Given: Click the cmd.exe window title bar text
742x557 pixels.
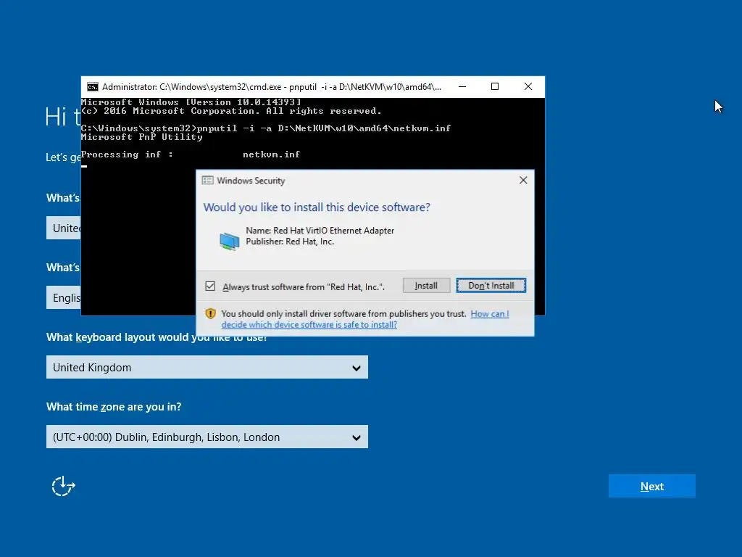Looking at the screenshot, I should pyautogui.click(x=272, y=87).
